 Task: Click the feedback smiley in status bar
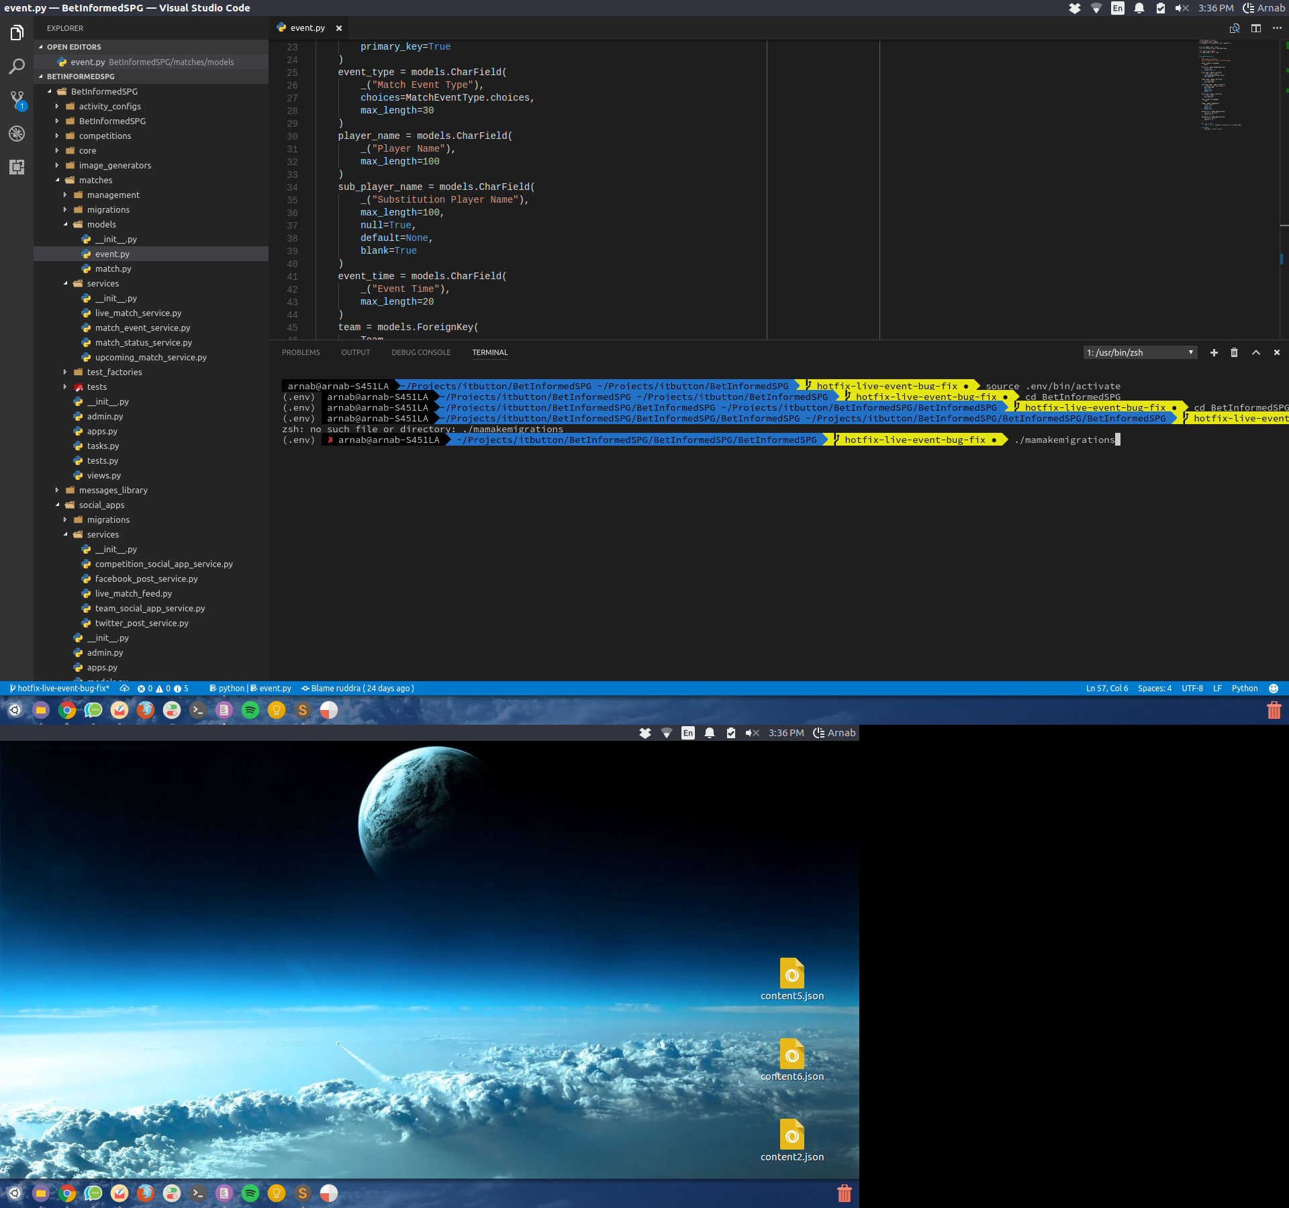point(1273,688)
